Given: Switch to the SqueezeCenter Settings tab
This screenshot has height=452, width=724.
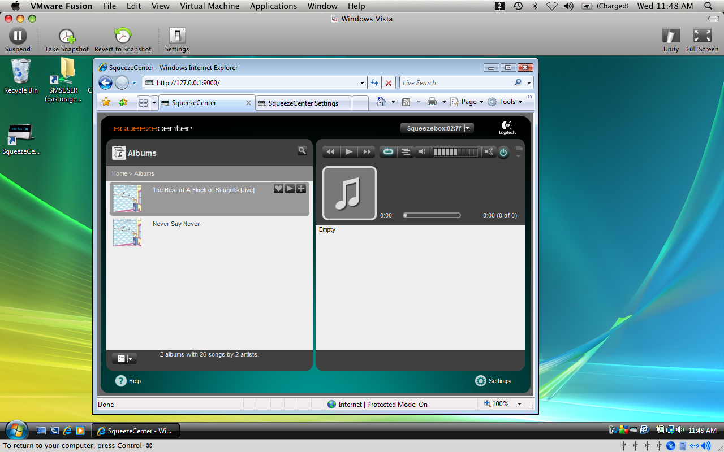Looking at the screenshot, I should [303, 103].
